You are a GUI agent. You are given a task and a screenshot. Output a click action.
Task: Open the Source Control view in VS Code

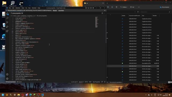click(7, 22)
